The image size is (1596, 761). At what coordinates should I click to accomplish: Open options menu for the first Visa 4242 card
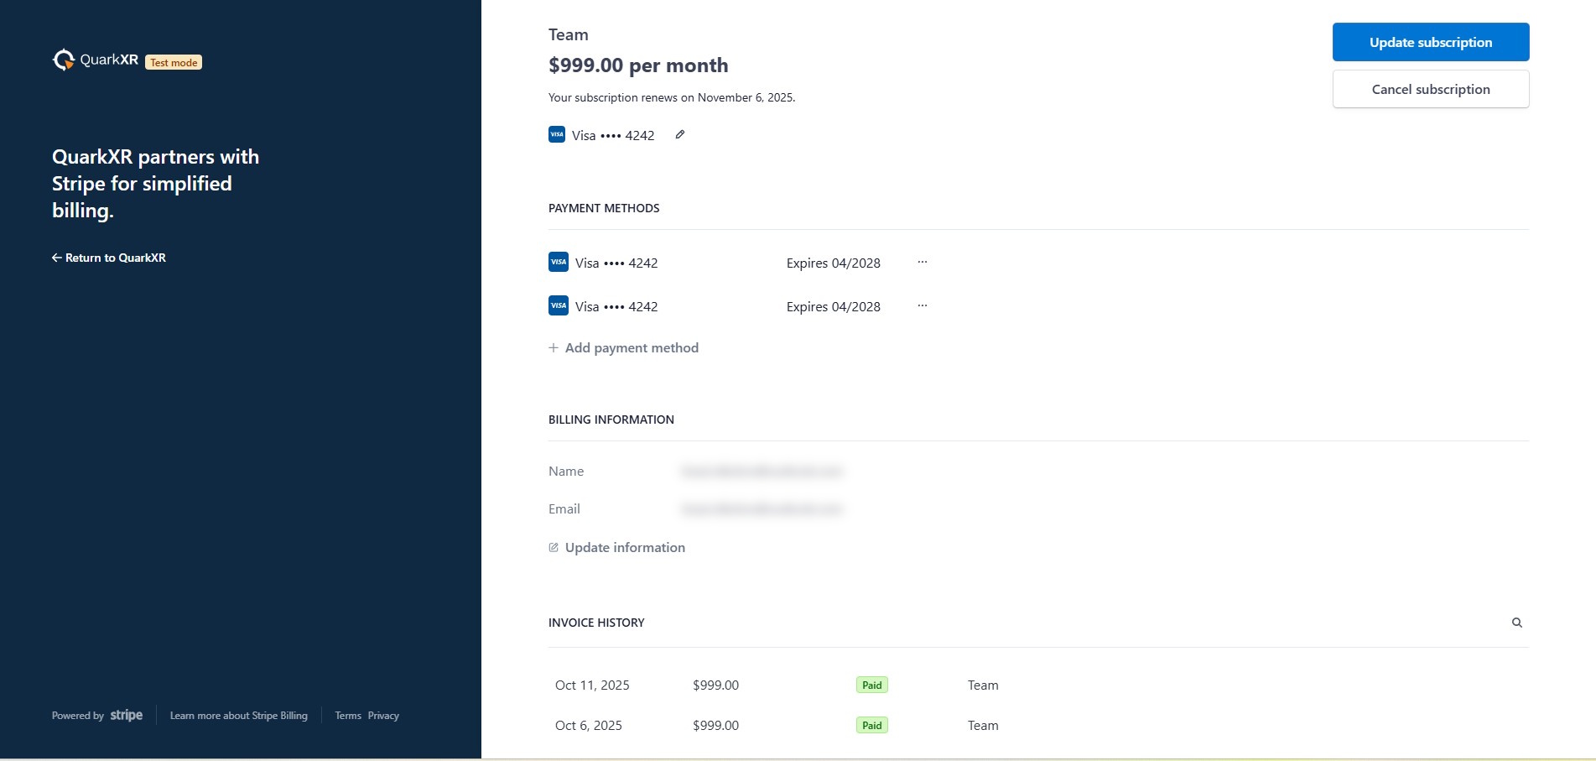pos(923,262)
